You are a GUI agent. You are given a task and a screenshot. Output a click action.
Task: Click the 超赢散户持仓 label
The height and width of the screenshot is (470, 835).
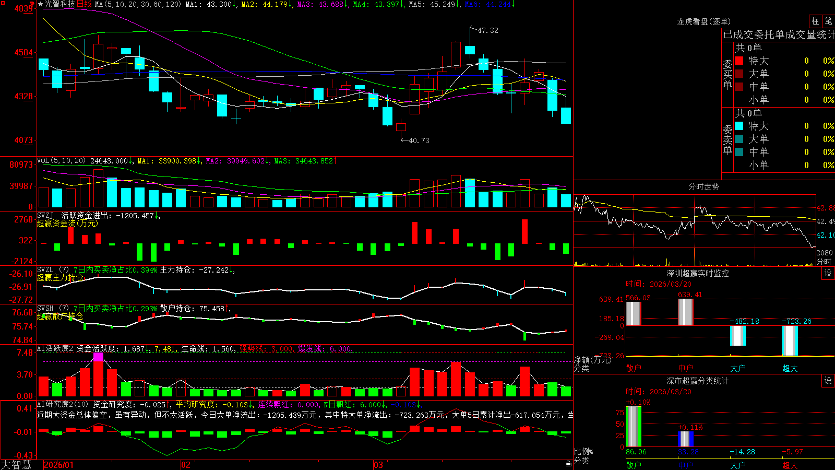60,316
